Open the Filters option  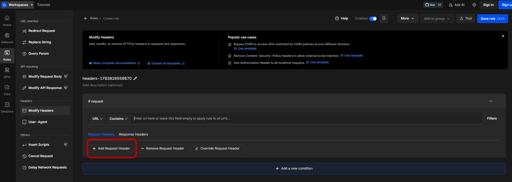[x=492, y=118]
